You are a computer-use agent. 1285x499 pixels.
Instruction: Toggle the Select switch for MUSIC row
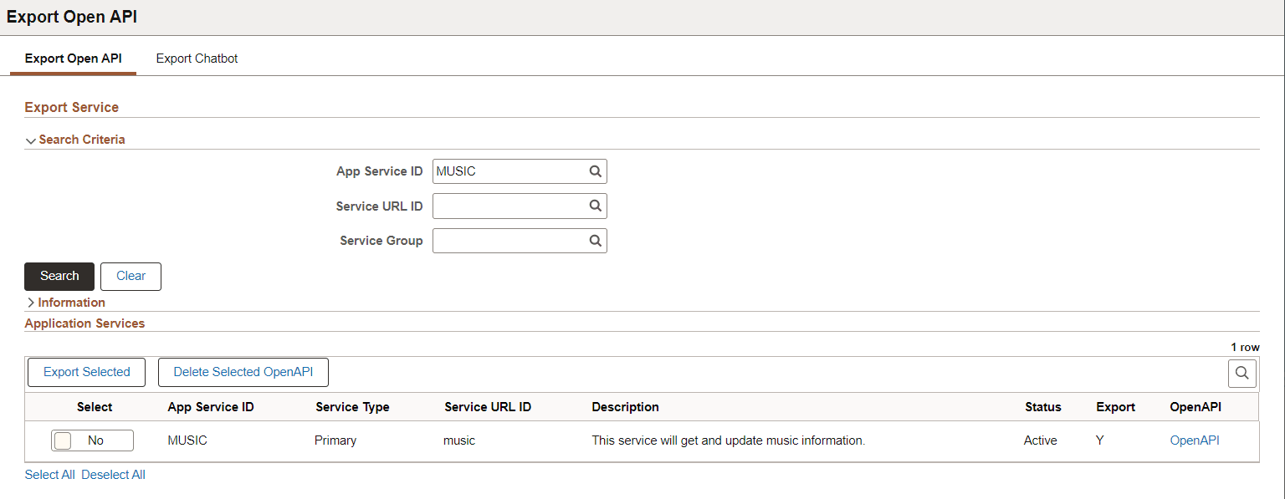[x=92, y=440]
